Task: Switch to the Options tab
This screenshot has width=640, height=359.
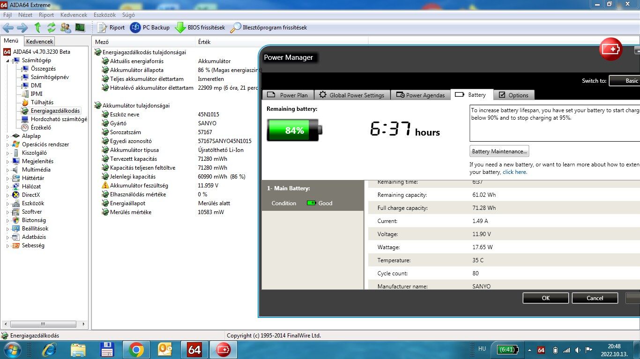Action: pyautogui.click(x=513, y=95)
